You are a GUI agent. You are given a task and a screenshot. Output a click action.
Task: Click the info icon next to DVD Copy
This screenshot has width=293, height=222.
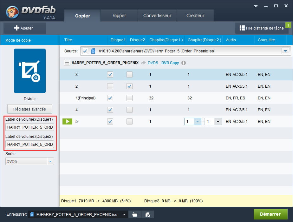point(184,63)
